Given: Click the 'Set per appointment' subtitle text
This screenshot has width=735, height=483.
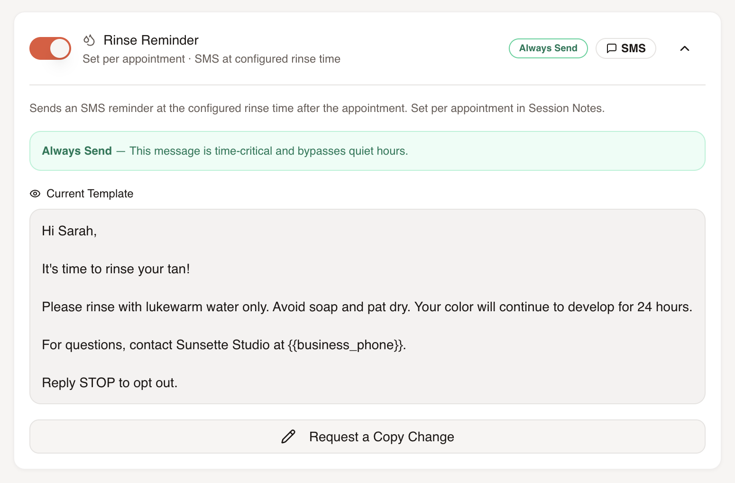Looking at the screenshot, I should (134, 59).
